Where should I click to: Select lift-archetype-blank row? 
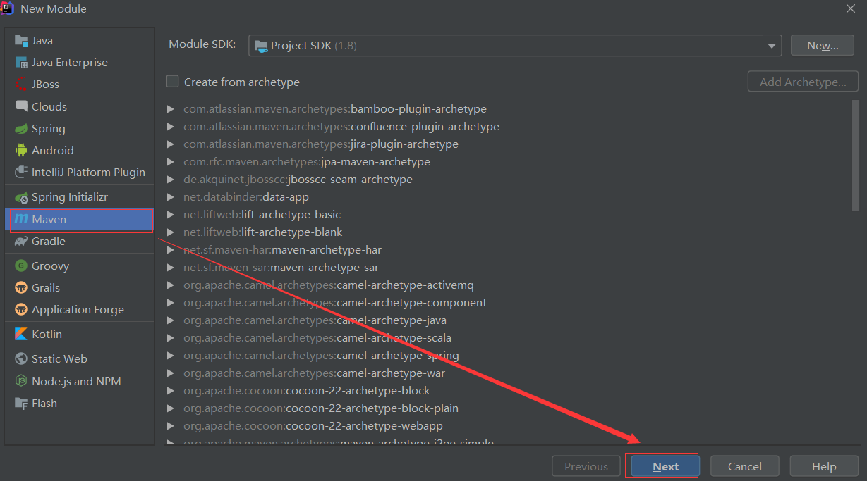(508, 232)
